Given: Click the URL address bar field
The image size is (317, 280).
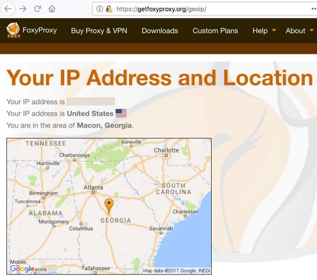Looking at the screenshot, I should pyautogui.click(x=202, y=9).
